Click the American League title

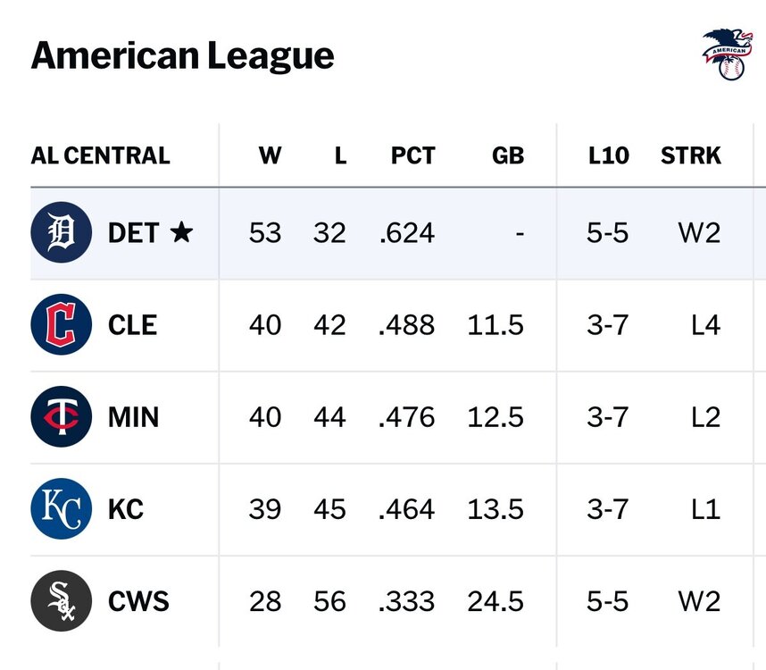(x=182, y=55)
